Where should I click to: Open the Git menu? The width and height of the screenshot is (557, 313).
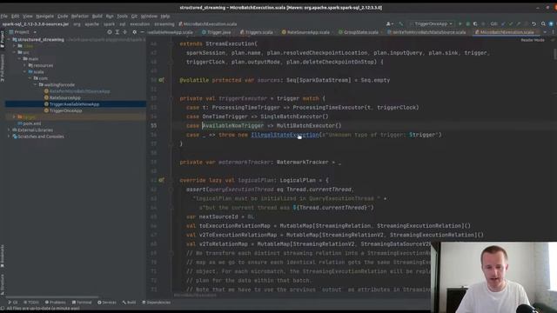pyautogui.click(x=134, y=16)
